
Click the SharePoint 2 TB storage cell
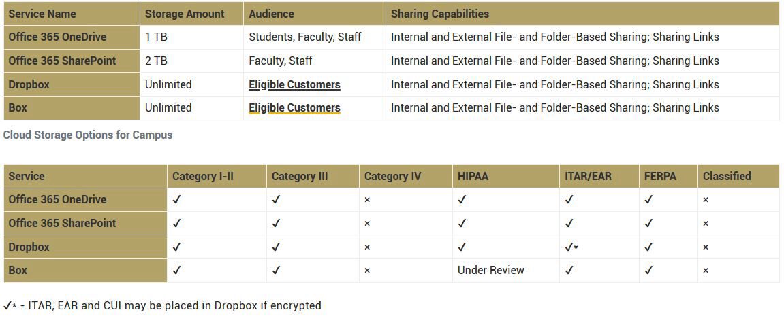(x=157, y=61)
